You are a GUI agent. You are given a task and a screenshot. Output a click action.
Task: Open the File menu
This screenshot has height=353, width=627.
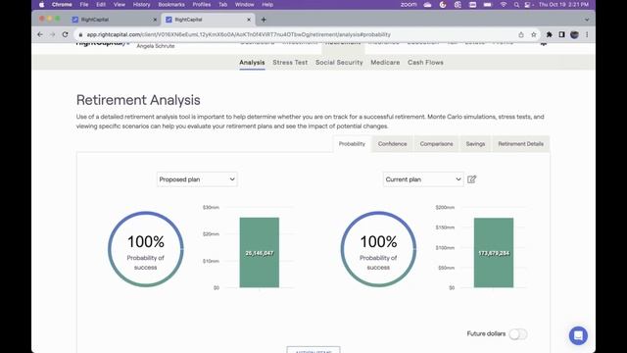(84, 5)
